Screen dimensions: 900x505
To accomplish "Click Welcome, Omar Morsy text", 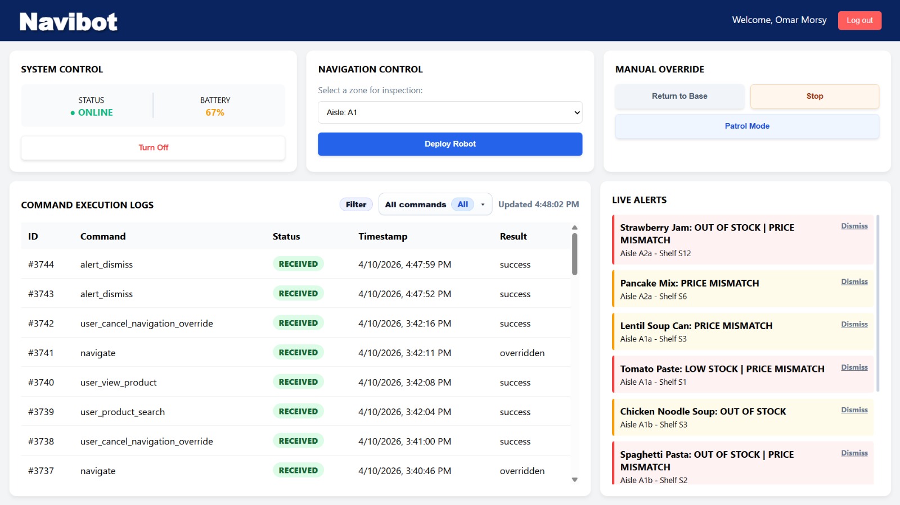I will coord(779,20).
